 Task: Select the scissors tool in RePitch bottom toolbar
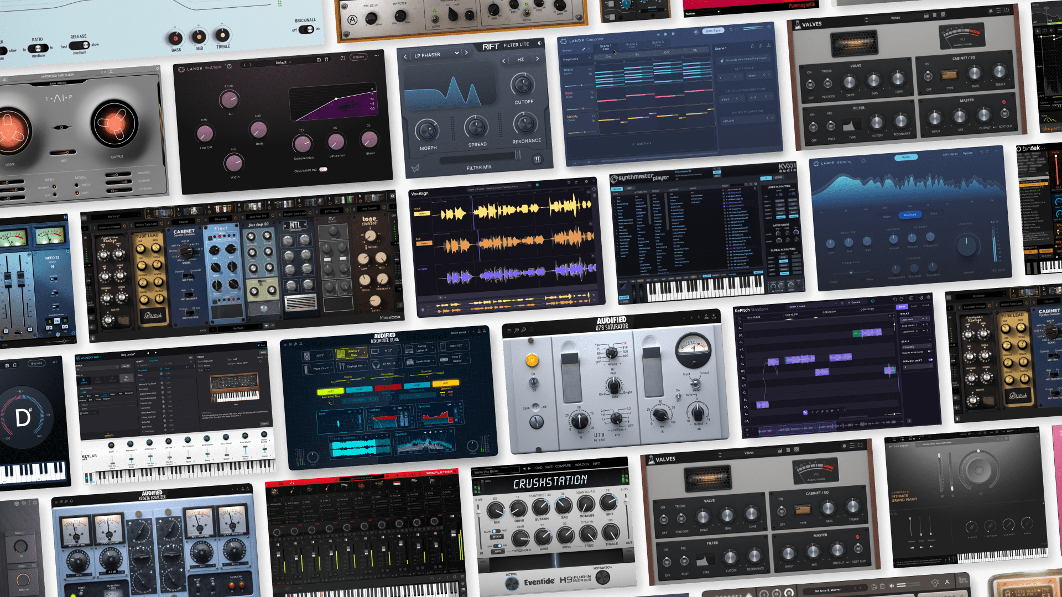click(x=827, y=411)
